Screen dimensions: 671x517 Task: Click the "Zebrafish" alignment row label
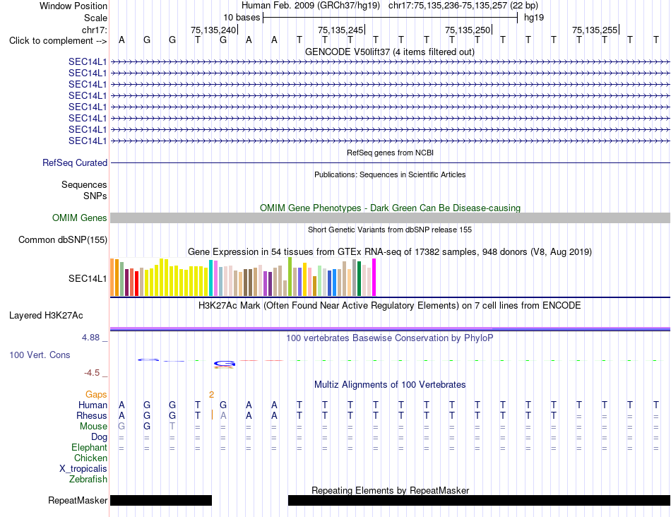pos(88,480)
